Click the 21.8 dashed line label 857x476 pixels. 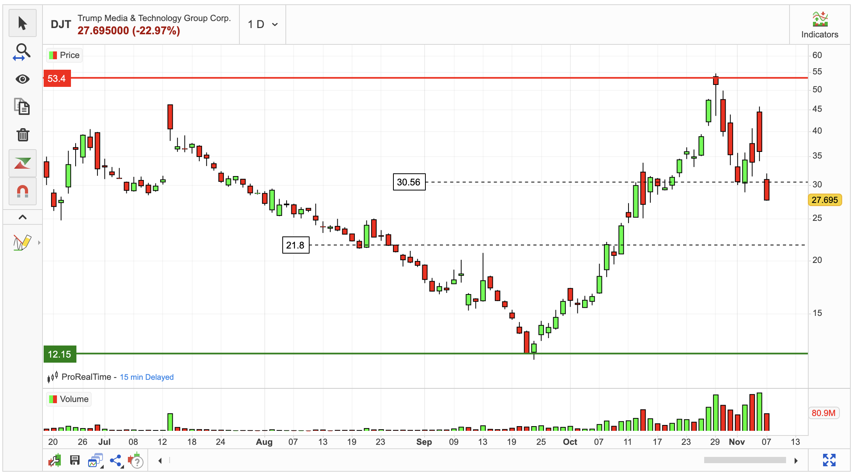pos(296,245)
